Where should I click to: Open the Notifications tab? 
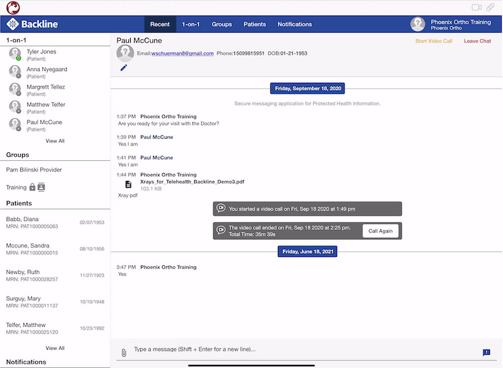(294, 24)
